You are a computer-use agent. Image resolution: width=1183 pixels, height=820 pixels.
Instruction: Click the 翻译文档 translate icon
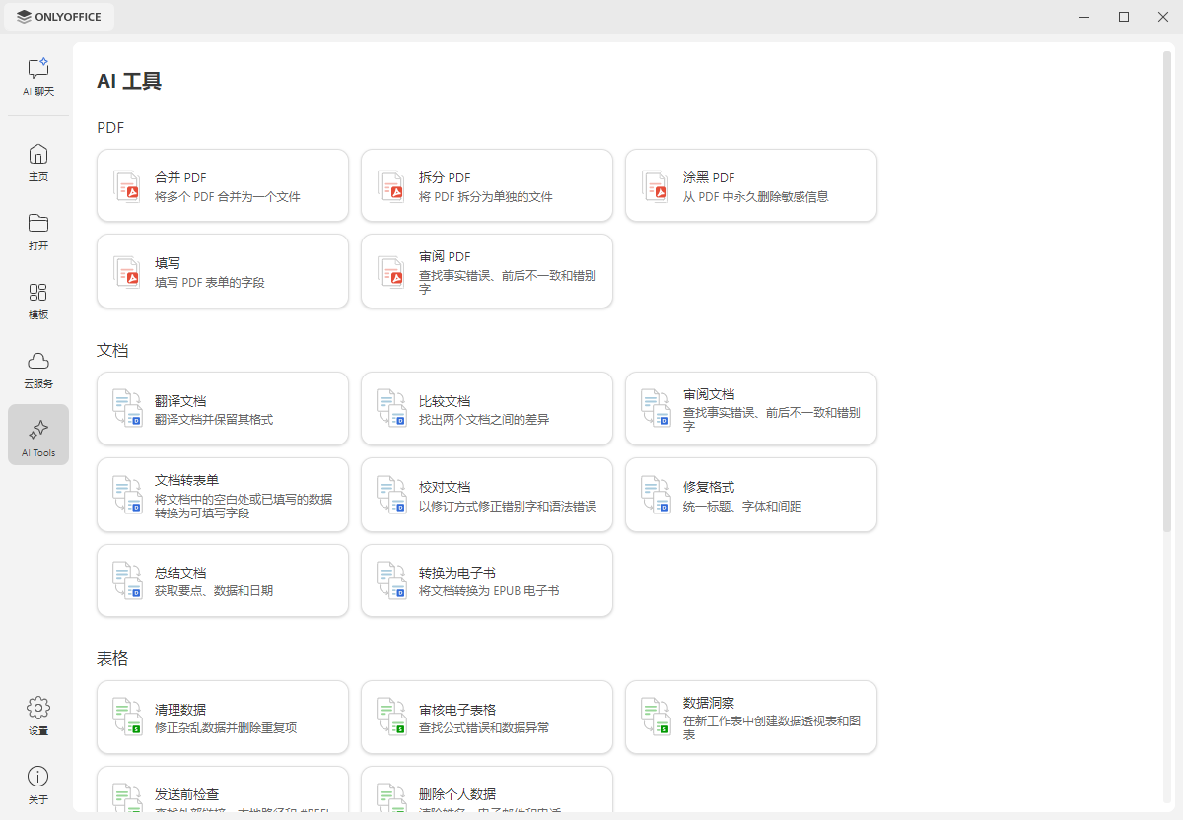pos(127,409)
